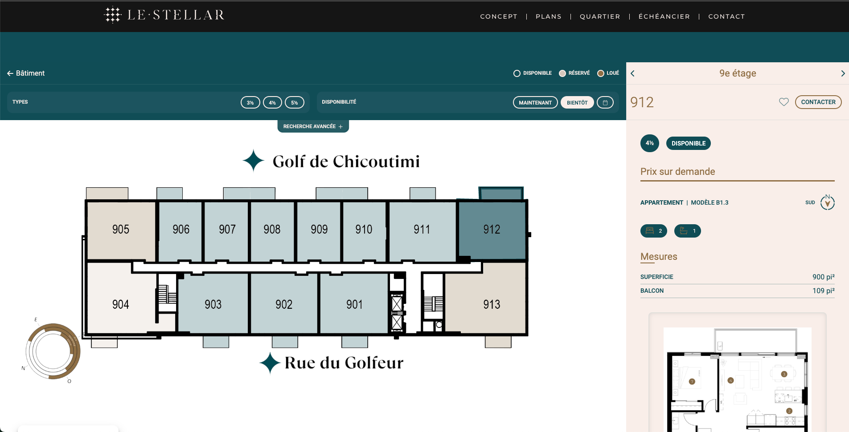Open the Échéancier menu item
Screen dimensions: 849x432
tap(664, 16)
